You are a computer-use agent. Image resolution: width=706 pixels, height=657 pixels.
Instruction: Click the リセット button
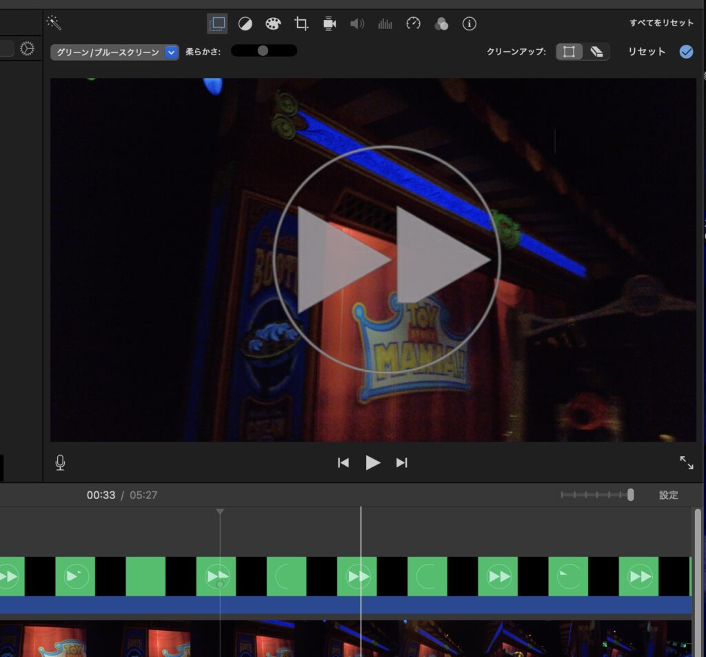tap(646, 52)
